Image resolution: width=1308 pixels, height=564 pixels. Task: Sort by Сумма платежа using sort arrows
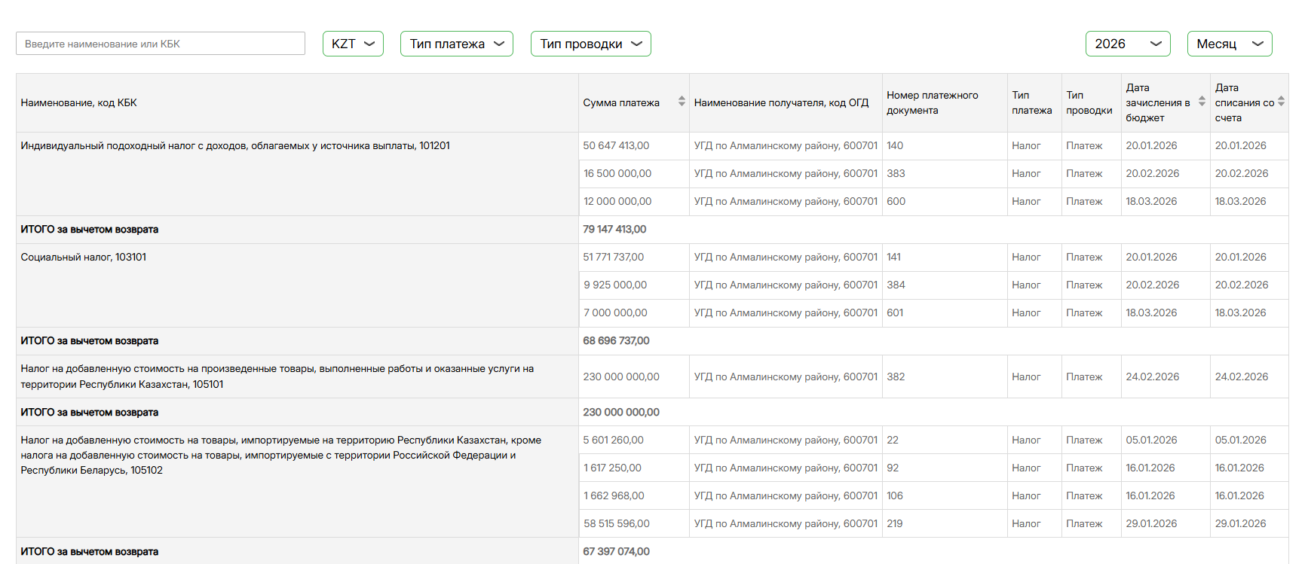(682, 102)
